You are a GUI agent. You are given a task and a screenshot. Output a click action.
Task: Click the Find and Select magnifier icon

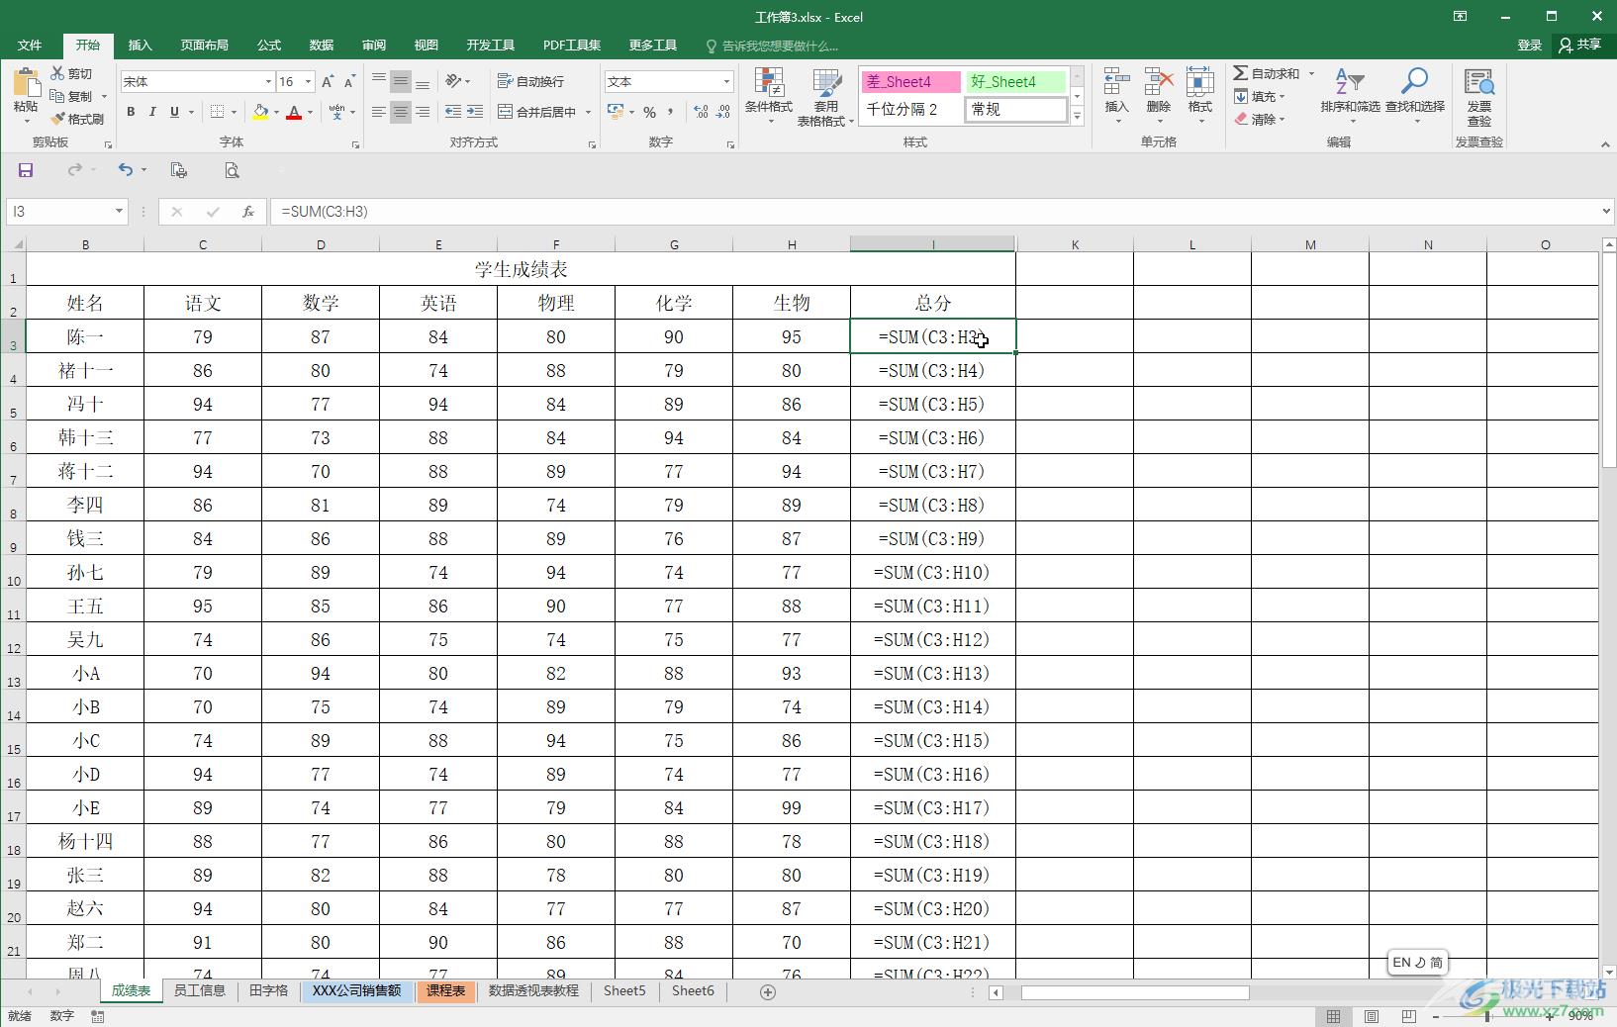point(1414,86)
